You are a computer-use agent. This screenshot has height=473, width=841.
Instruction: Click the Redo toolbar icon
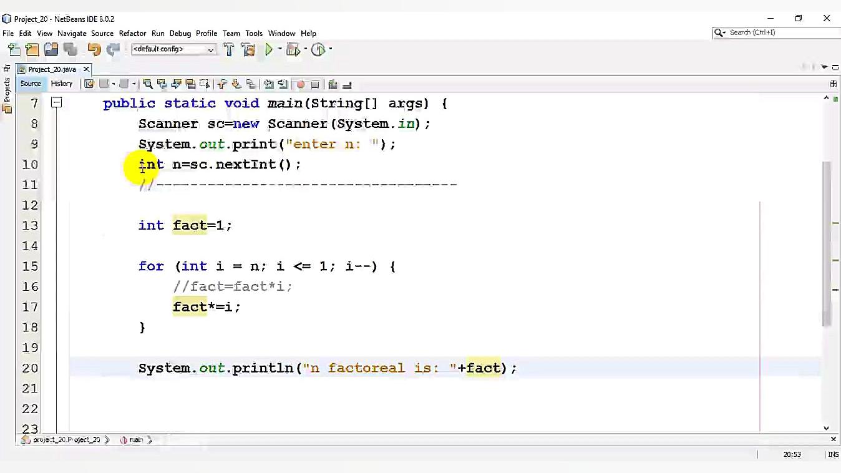click(113, 49)
